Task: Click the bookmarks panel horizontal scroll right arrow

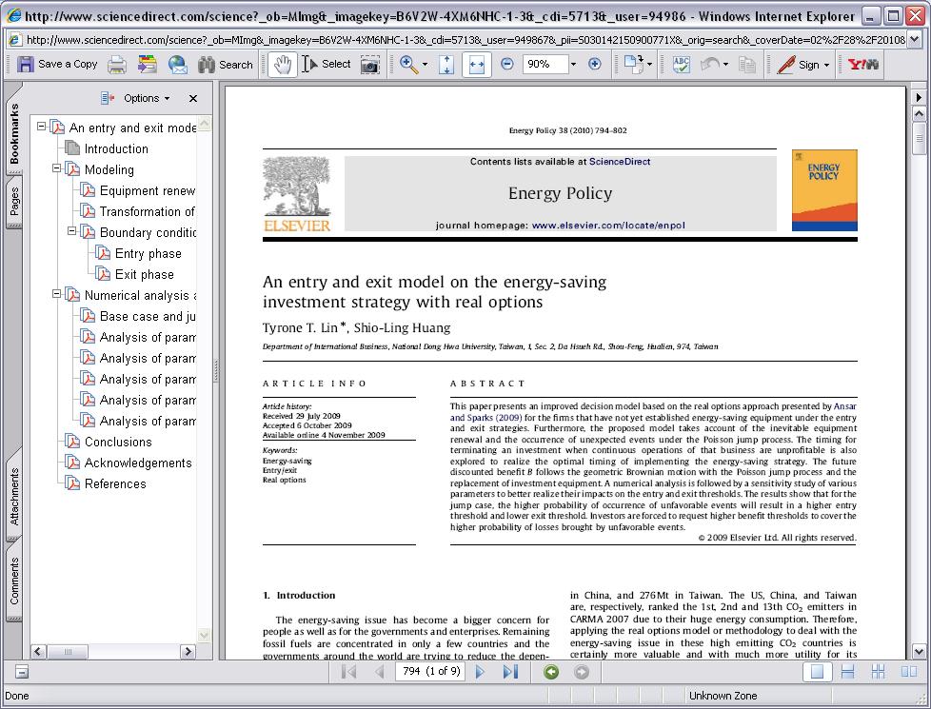Action: (188, 651)
